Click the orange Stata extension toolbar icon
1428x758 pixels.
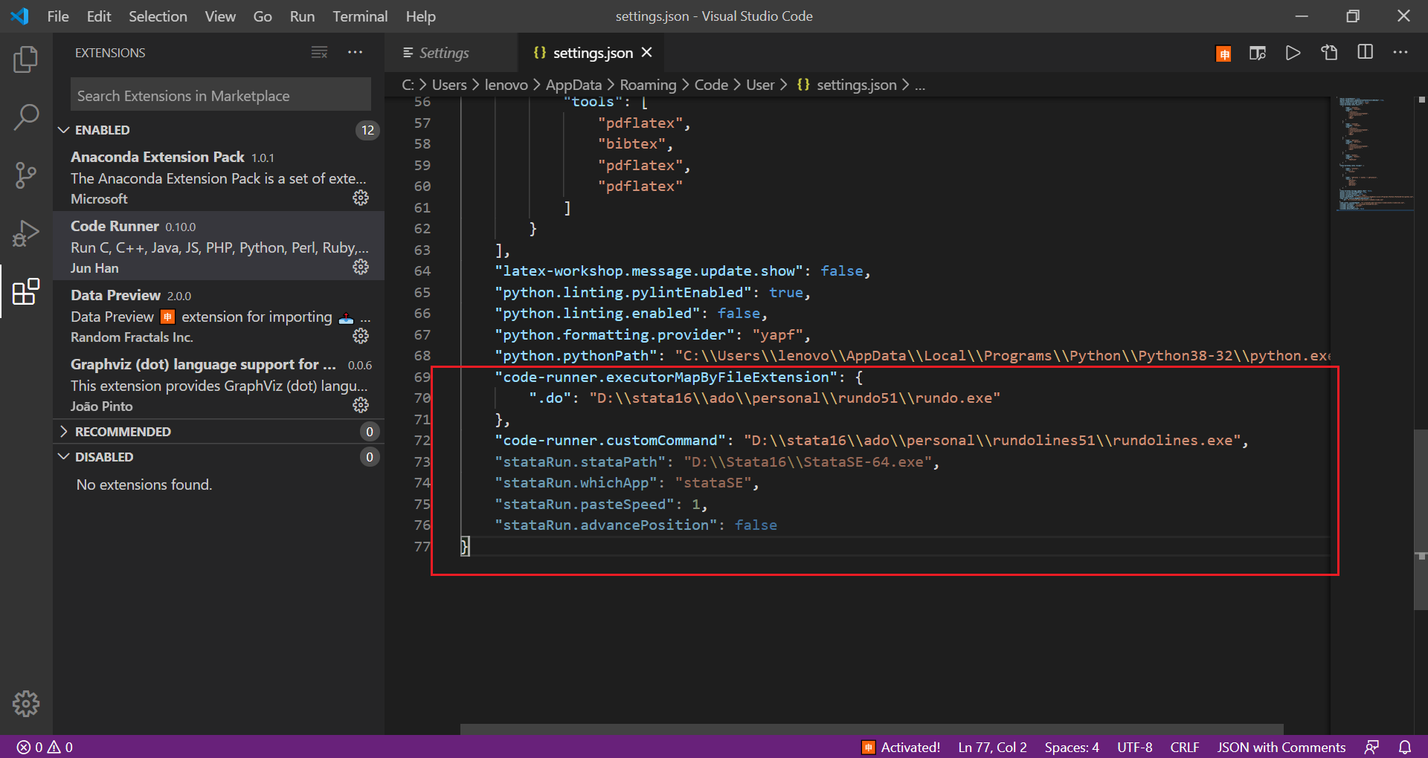coord(1223,53)
